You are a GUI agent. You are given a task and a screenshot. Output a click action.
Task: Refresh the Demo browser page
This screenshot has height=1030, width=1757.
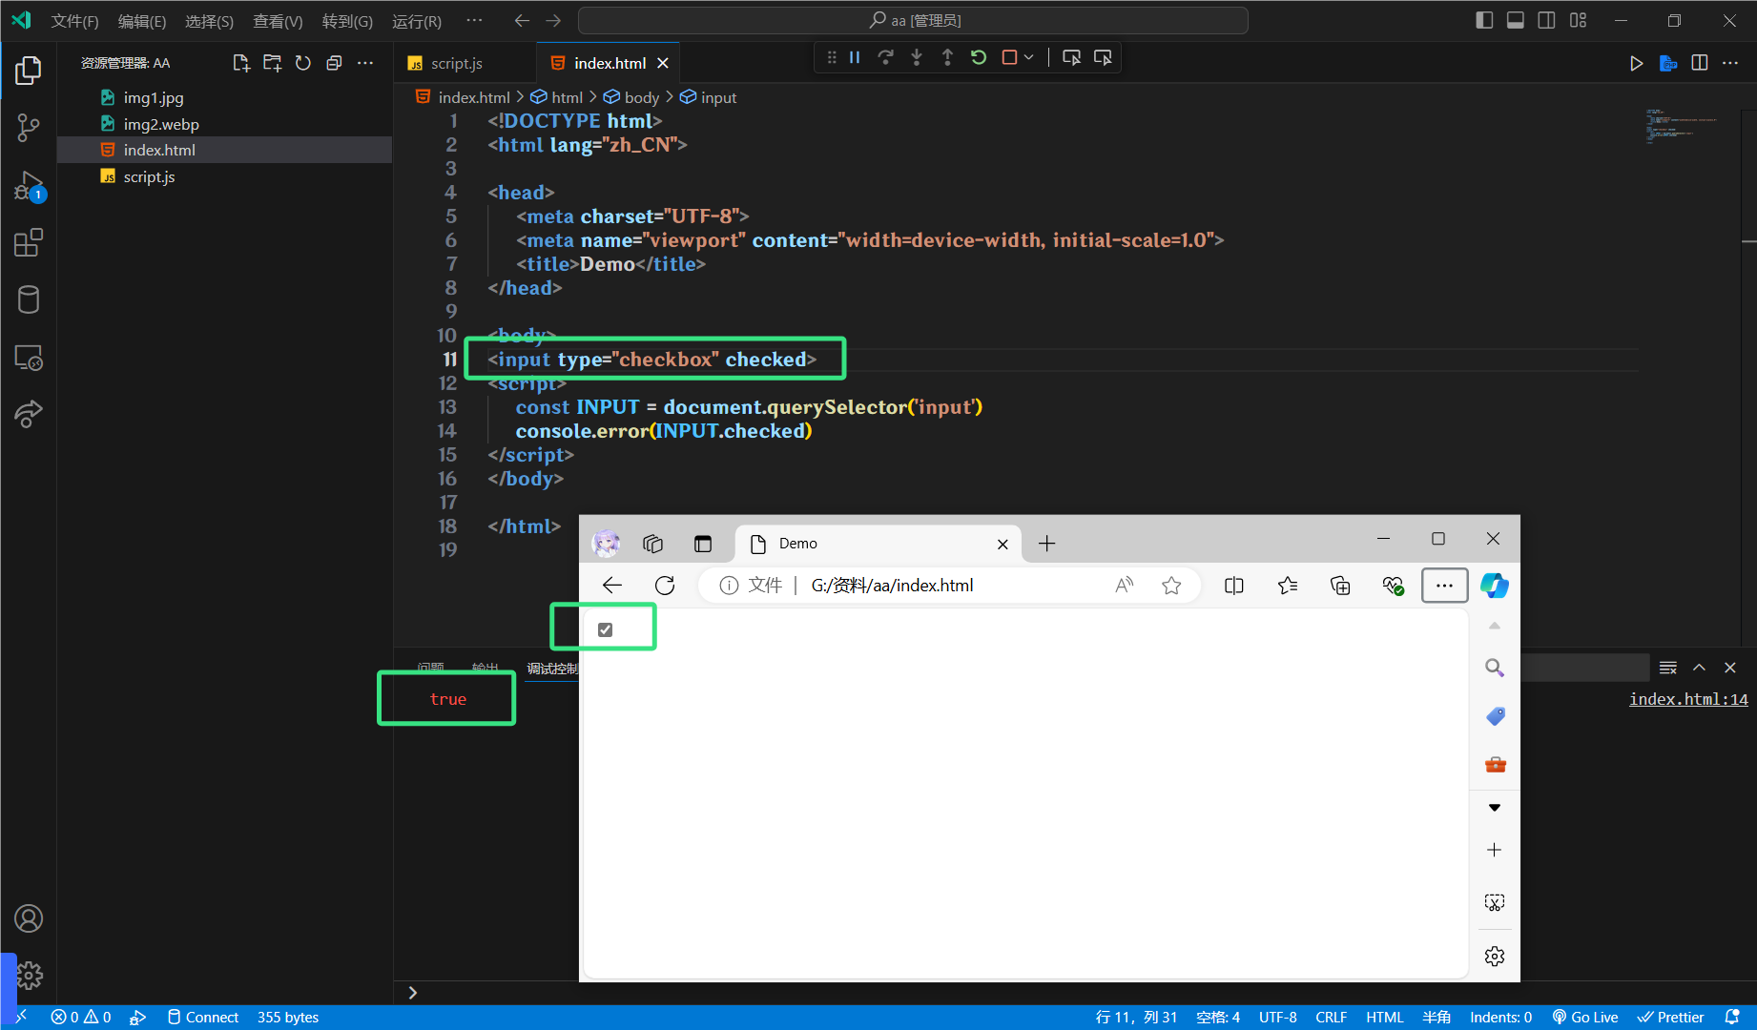coord(665,586)
